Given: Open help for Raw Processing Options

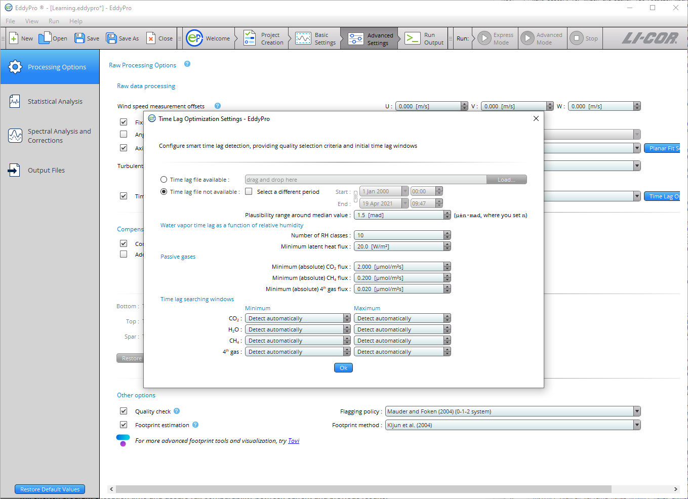Looking at the screenshot, I should 187,64.
